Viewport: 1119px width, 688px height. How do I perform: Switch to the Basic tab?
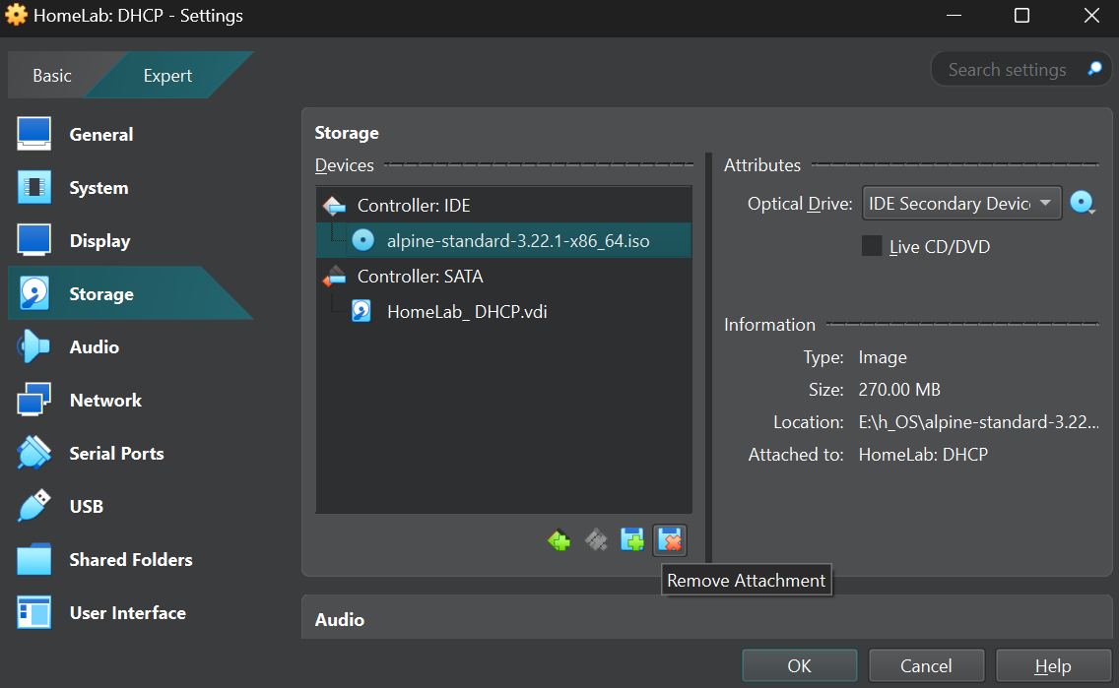(x=52, y=76)
